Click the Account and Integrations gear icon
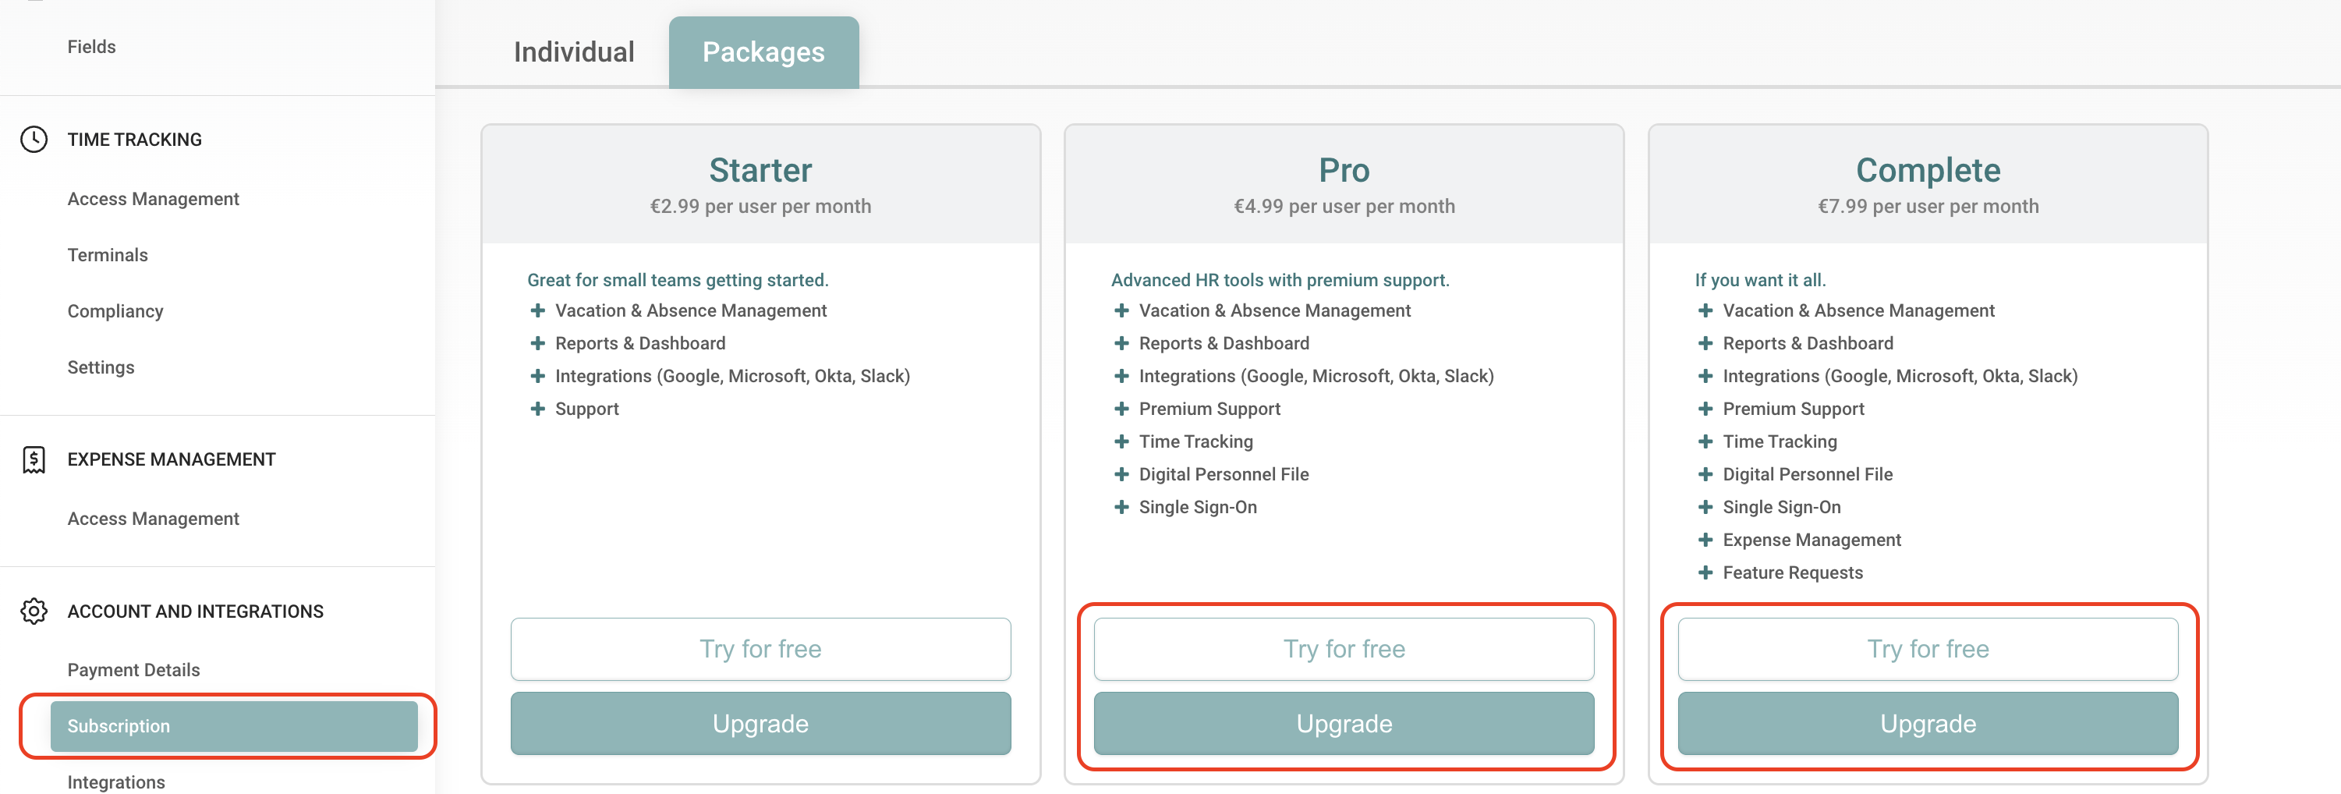The height and width of the screenshot is (794, 2341). point(34,611)
